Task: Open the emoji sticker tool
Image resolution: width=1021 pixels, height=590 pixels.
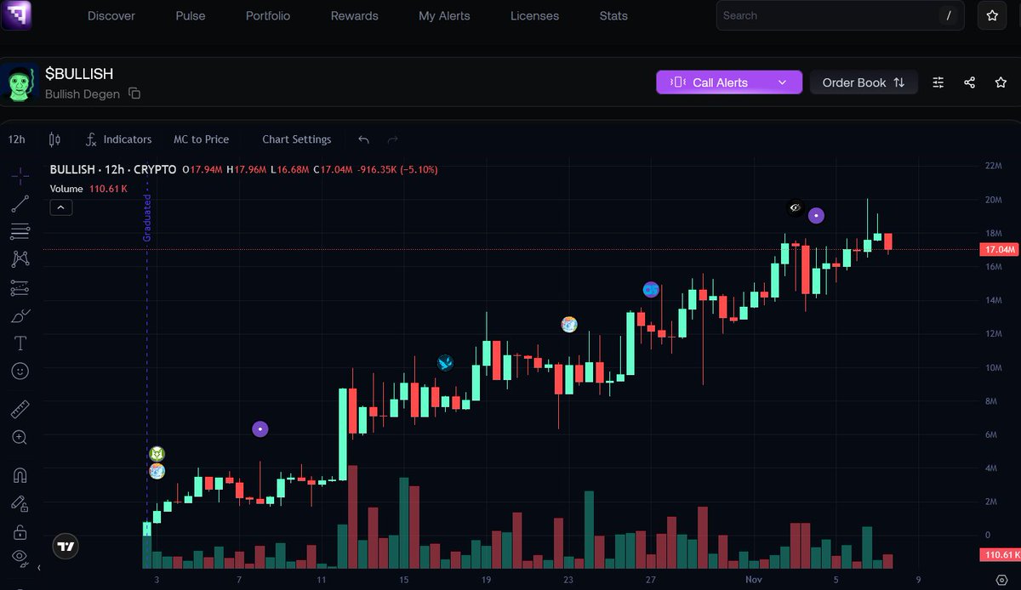Action: click(x=20, y=372)
